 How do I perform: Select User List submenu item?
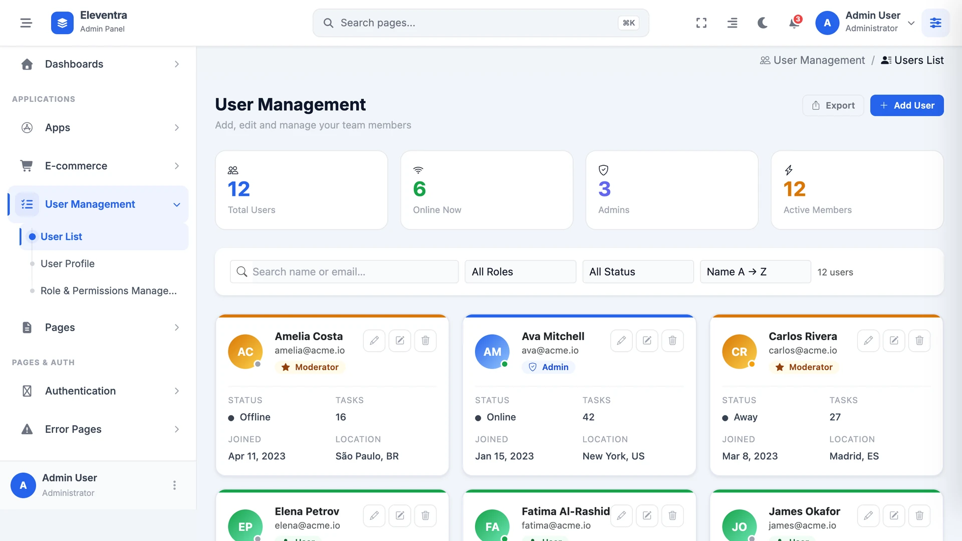point(104,236)
